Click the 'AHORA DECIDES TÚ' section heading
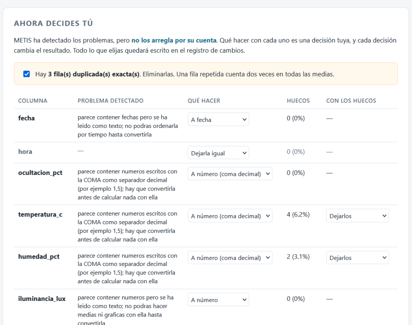The image size is (412, 325). [54, 23]
